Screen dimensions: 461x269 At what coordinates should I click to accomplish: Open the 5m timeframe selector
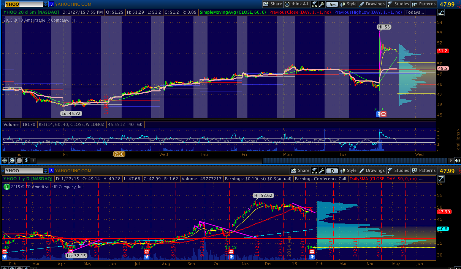click(x=332, y=4)
